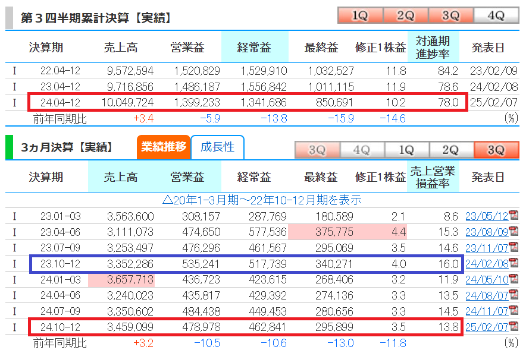This screenshot has width=526, height=350.
Task: Click the I marker on the 24.07-09 row
Action: (14, 311)
